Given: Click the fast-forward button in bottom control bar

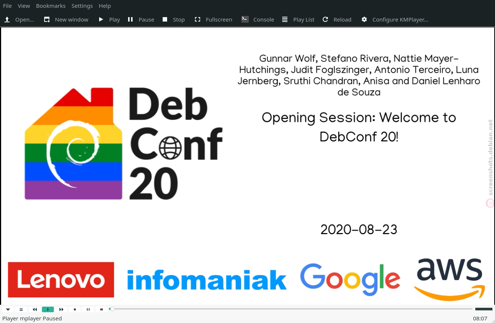Looking at the screenshot, I should pos(61,309).
